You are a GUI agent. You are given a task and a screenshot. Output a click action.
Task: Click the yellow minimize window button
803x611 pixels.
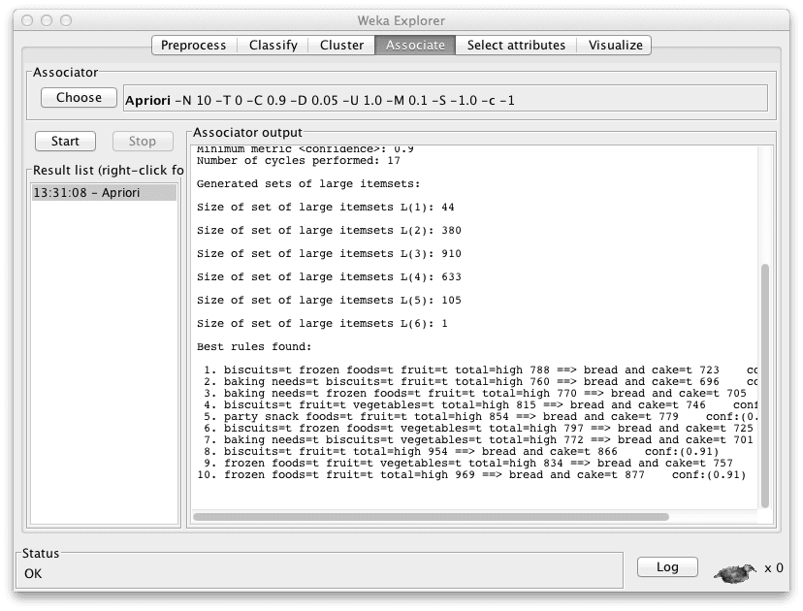pyautogui.click(x=47, y=20)
